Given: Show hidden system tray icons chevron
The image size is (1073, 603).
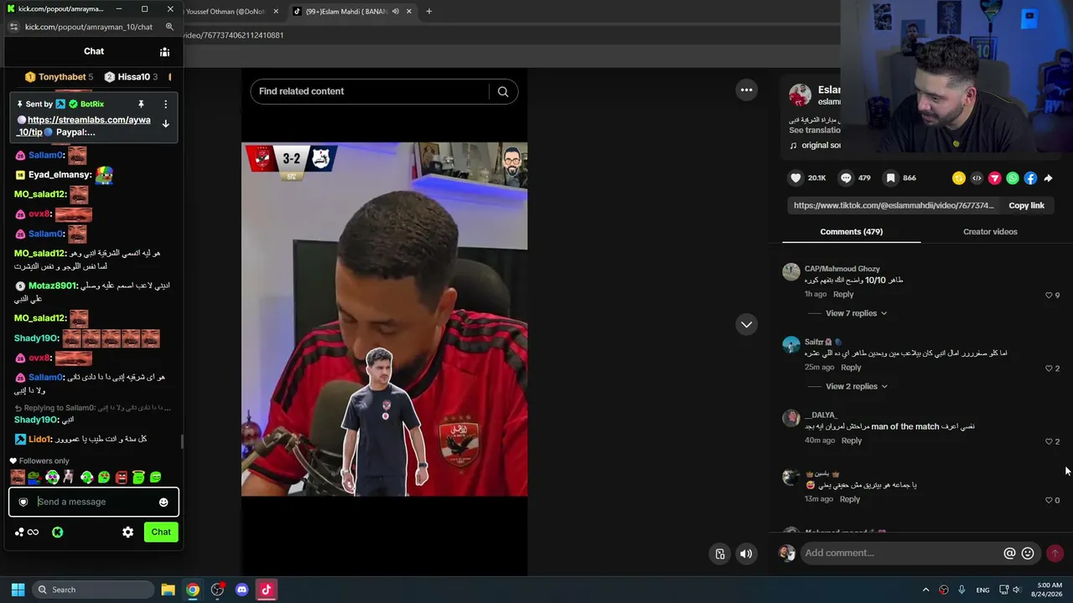Looking at the screenshot, I should [925, 590].
